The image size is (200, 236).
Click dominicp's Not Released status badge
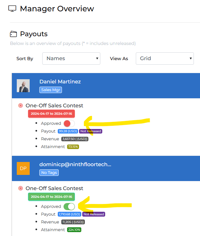tap(94, 214)
